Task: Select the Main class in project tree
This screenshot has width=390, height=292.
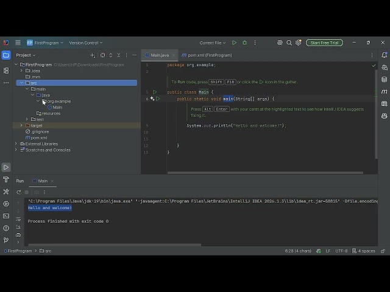Action: pyautogui.click(x=55, y=107)
